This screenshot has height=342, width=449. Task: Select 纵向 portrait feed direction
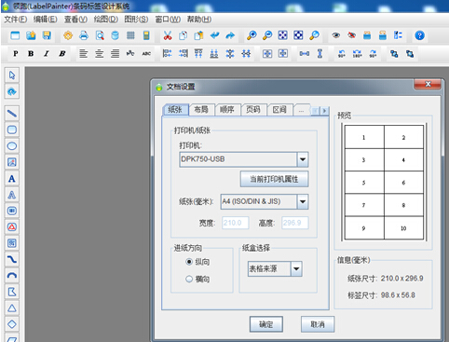click(197, 262)
